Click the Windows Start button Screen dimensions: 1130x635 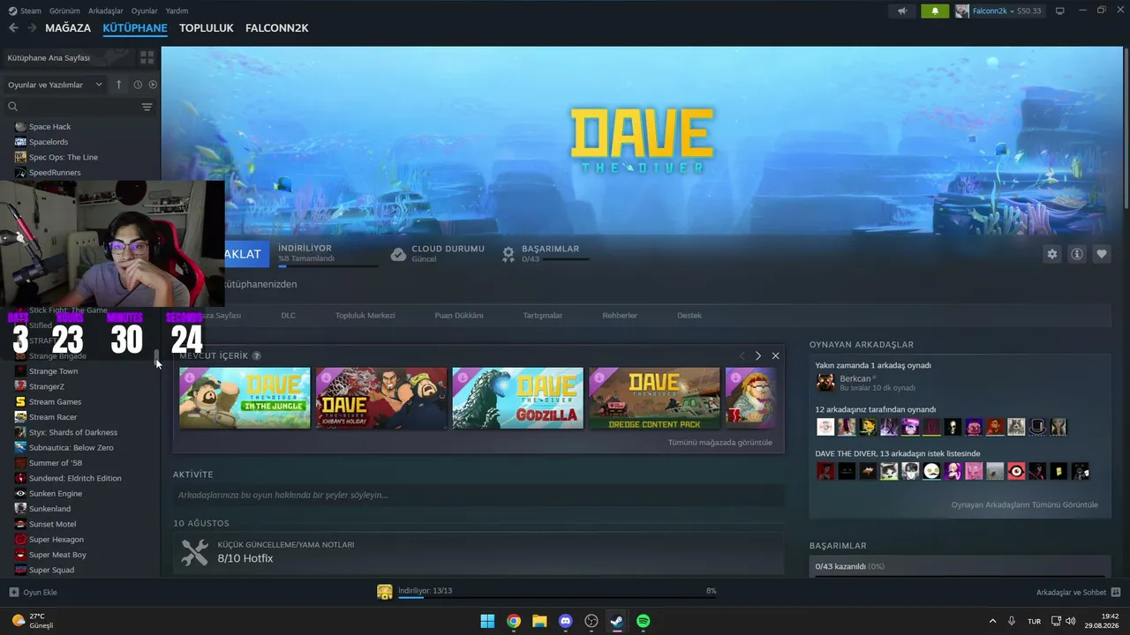487,621
